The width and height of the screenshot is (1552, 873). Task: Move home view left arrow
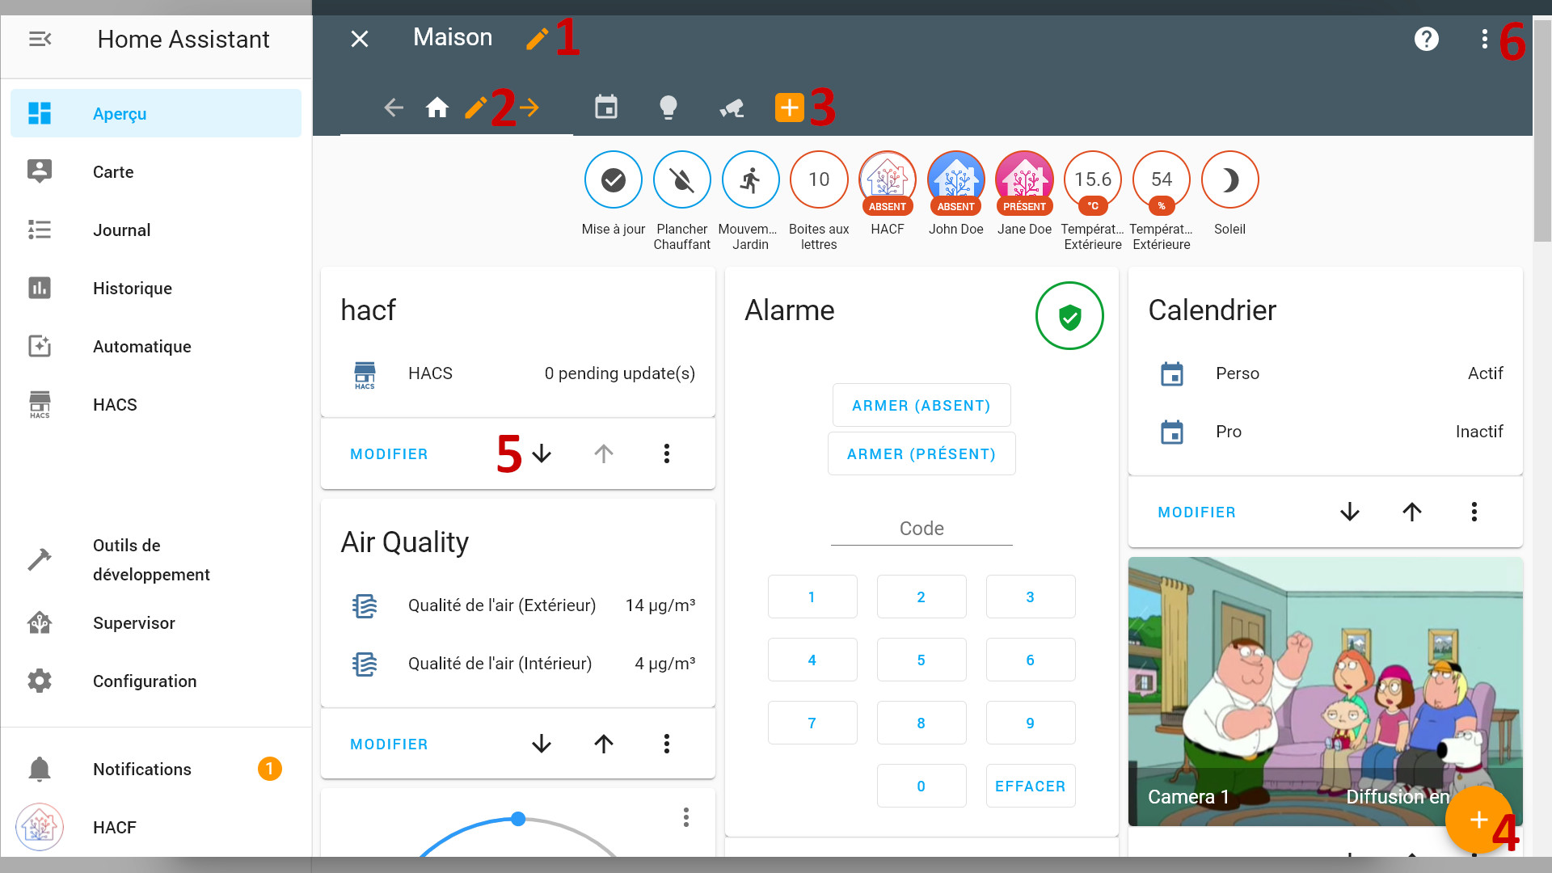tap(394, 108)
